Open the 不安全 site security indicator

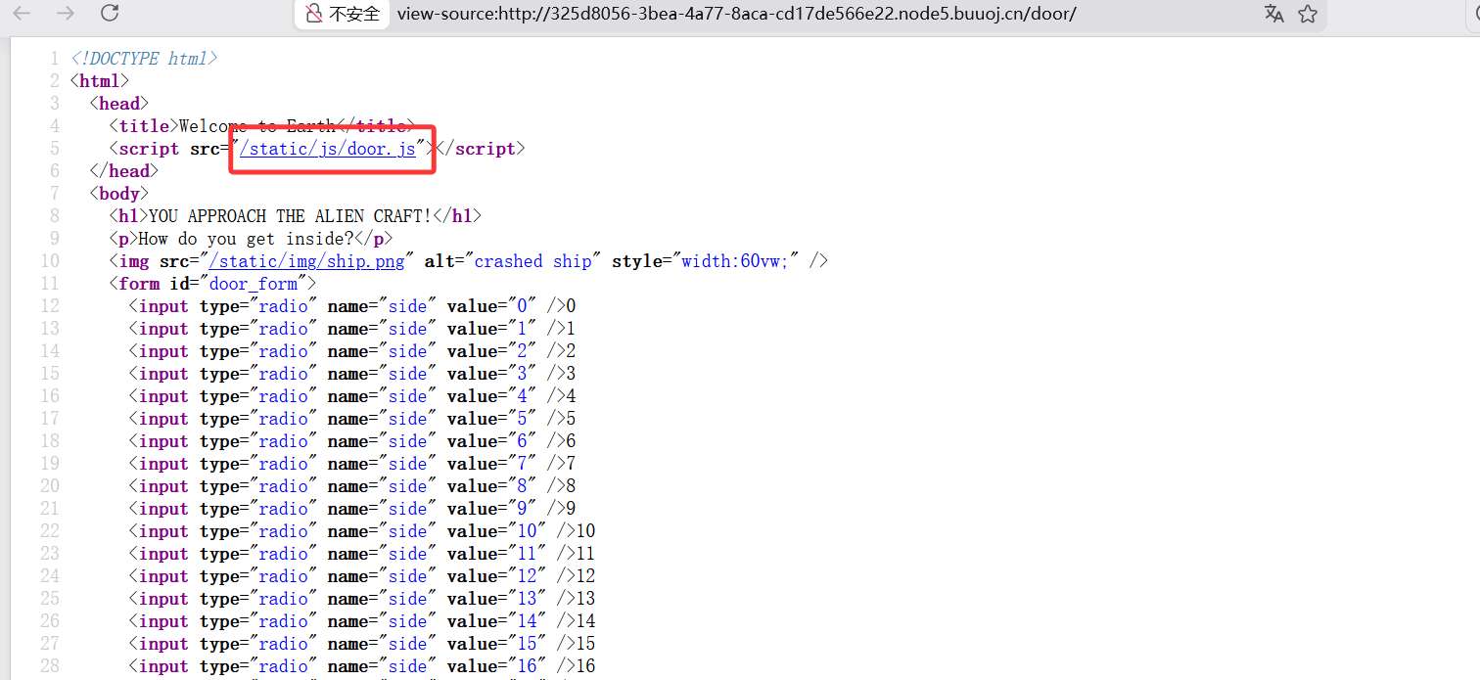(x=343, y=14)
